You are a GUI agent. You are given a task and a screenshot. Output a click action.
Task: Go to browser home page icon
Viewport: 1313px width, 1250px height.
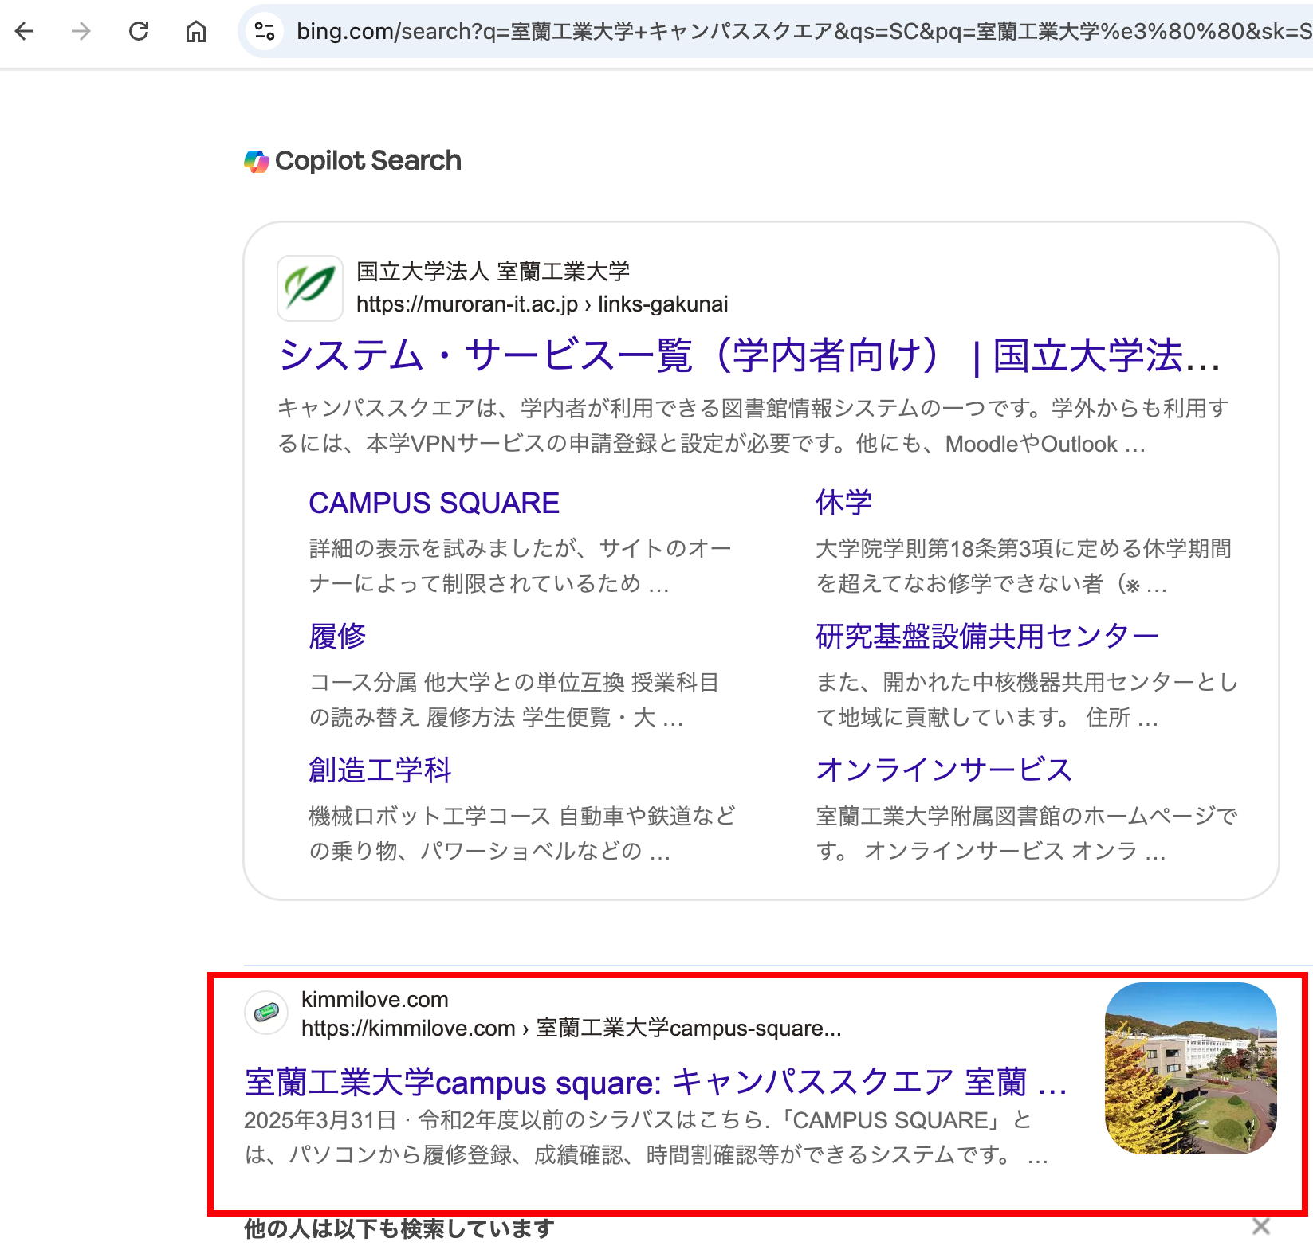click(x=196, y=31)
